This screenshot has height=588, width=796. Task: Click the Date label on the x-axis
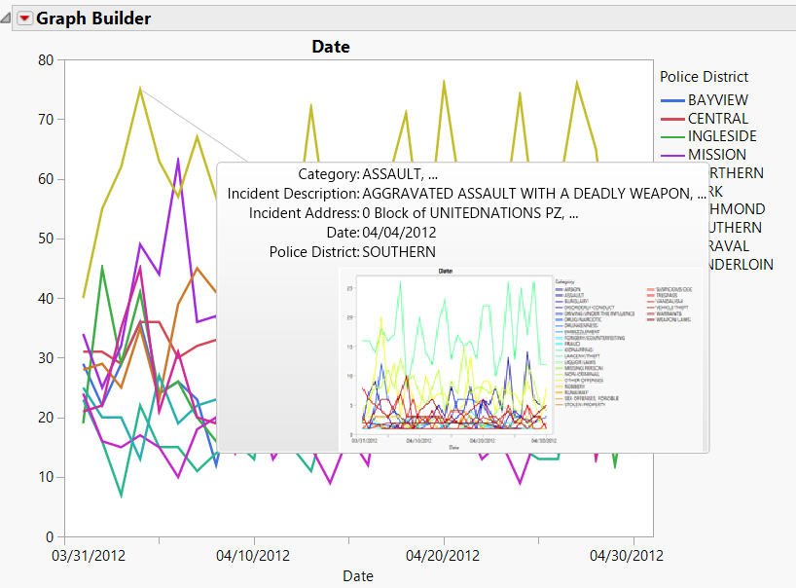click(x=357, y=575)
